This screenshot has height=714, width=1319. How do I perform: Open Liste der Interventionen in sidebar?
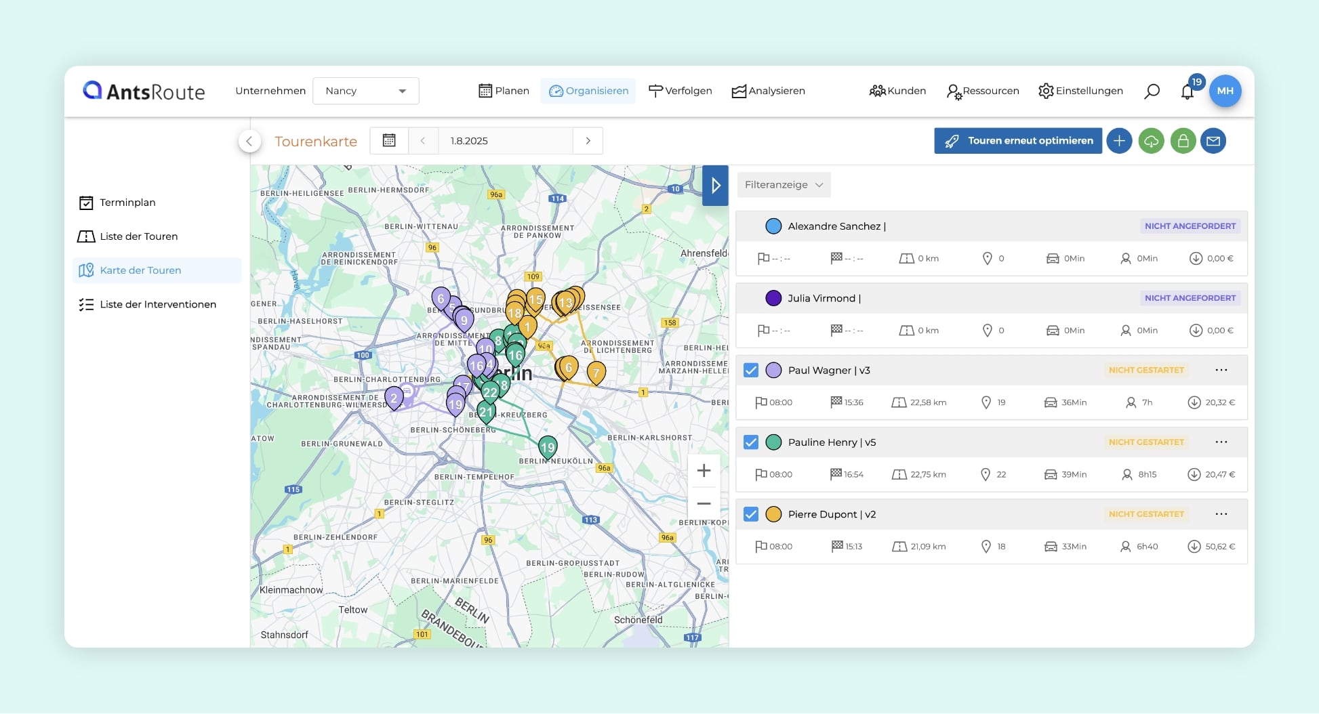[x=157, y=305]
